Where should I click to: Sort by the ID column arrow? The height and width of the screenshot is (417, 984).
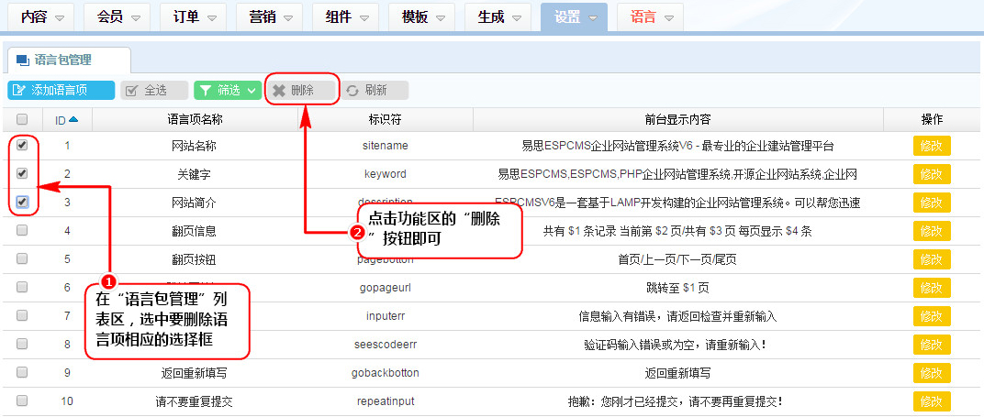pyautogui.click(x=73, y=119)
